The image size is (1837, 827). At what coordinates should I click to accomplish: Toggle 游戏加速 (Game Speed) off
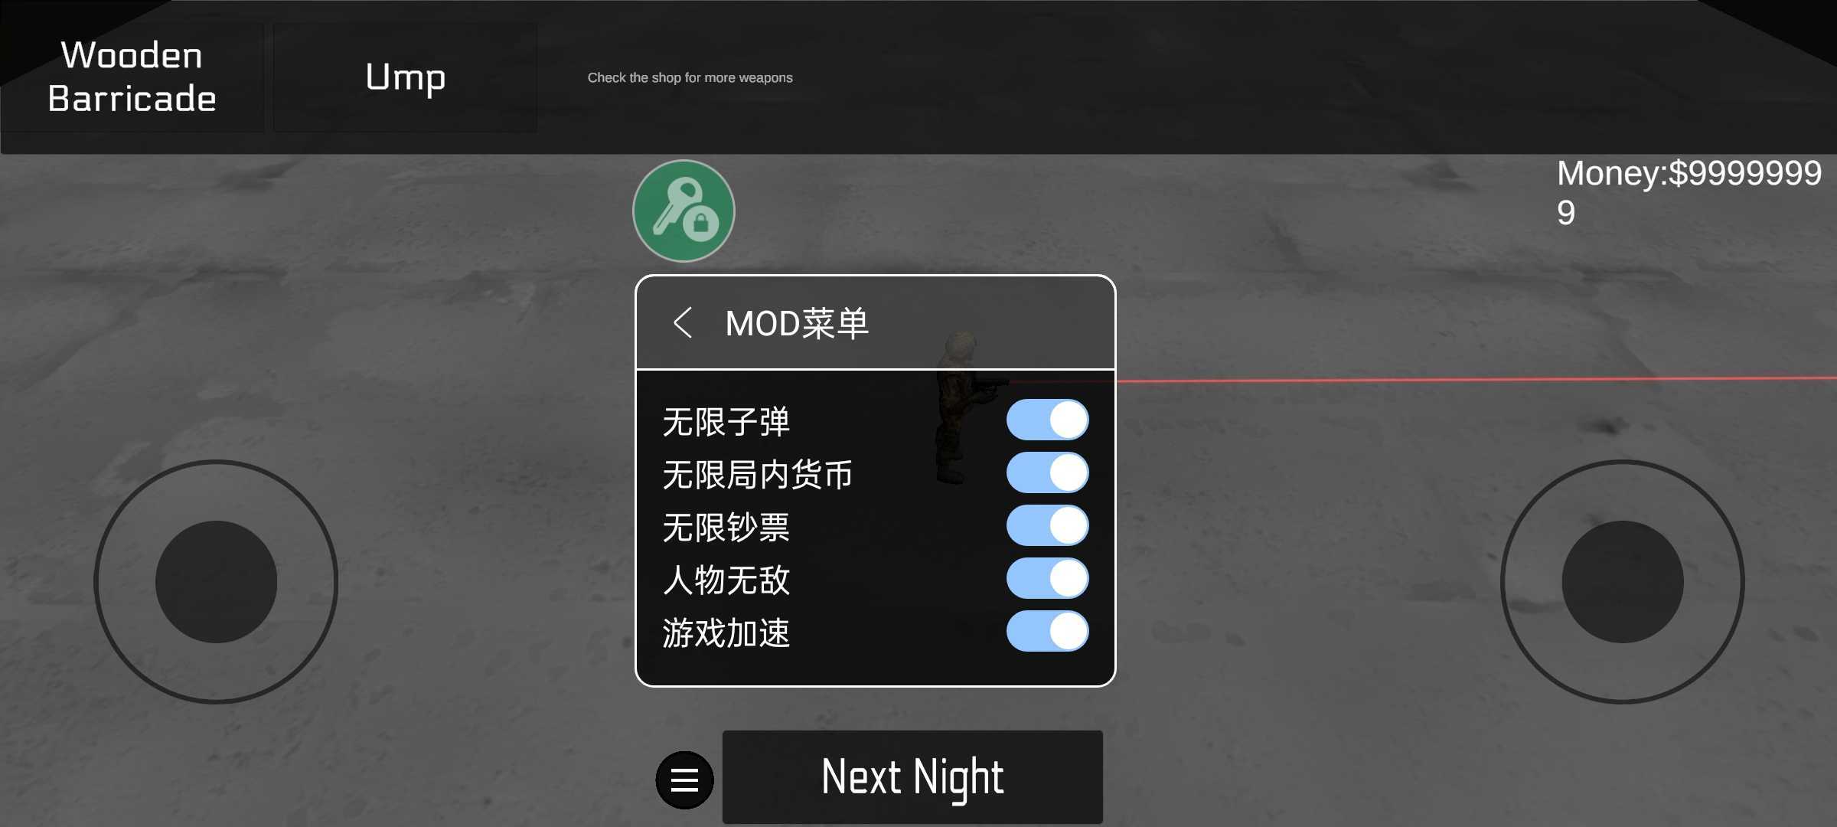pos(1046,632)
